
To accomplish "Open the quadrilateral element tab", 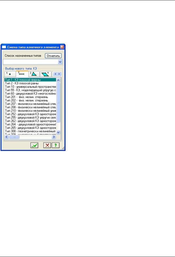I will click(x=46, y=74).
